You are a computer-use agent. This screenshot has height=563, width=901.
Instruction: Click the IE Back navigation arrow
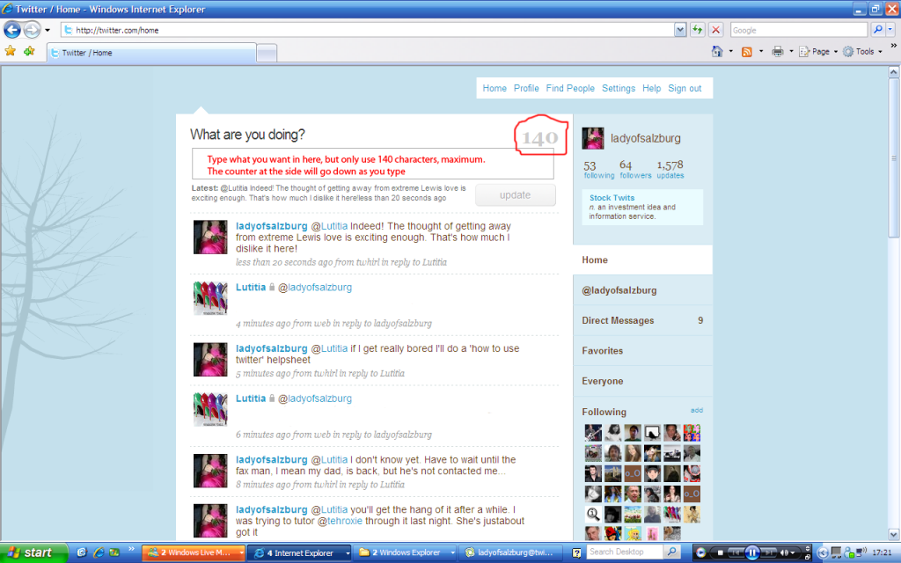tap(12, 29)
